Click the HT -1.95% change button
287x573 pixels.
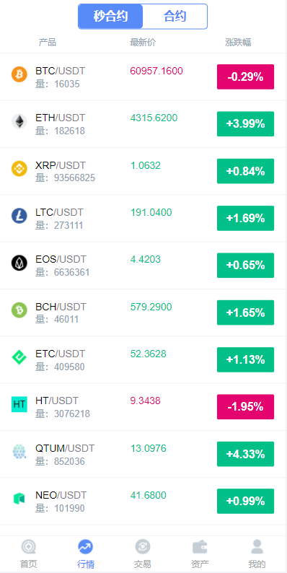[245, 407]
